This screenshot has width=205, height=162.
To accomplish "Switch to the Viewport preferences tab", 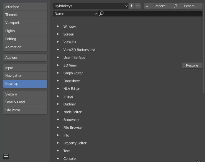I will pyautogui.click(x=25, y=23).
